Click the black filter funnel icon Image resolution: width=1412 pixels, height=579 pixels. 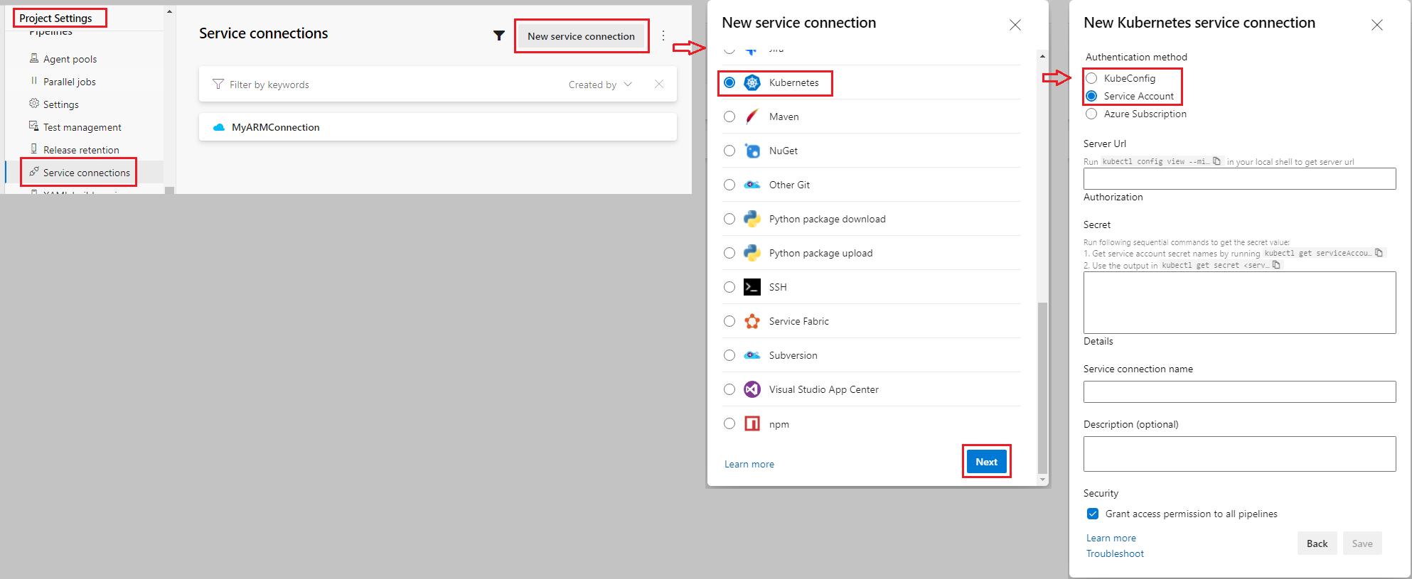(x=499, y=36)
